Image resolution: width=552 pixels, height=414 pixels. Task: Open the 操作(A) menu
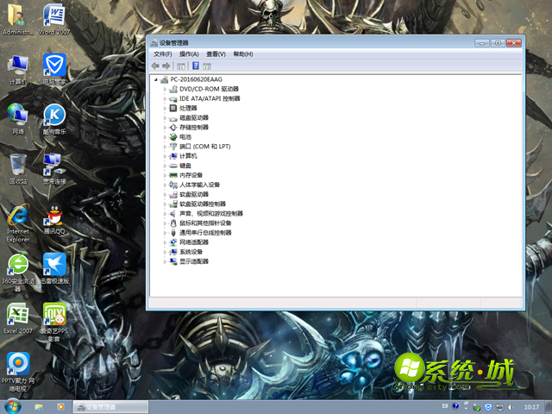(189, 54)
